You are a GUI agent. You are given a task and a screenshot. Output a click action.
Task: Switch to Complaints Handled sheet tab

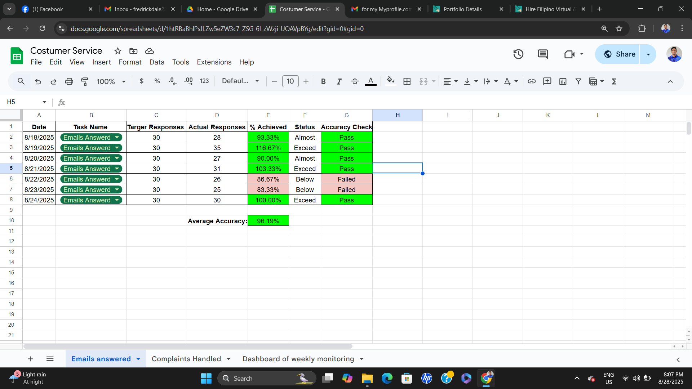click(x=186, y=359)
